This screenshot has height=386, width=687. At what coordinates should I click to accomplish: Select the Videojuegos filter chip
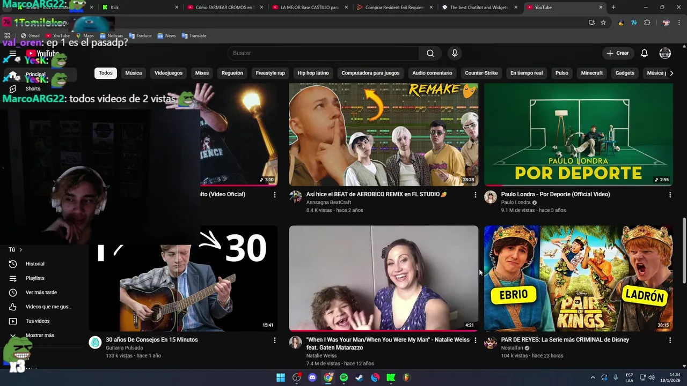pos(169,73)
